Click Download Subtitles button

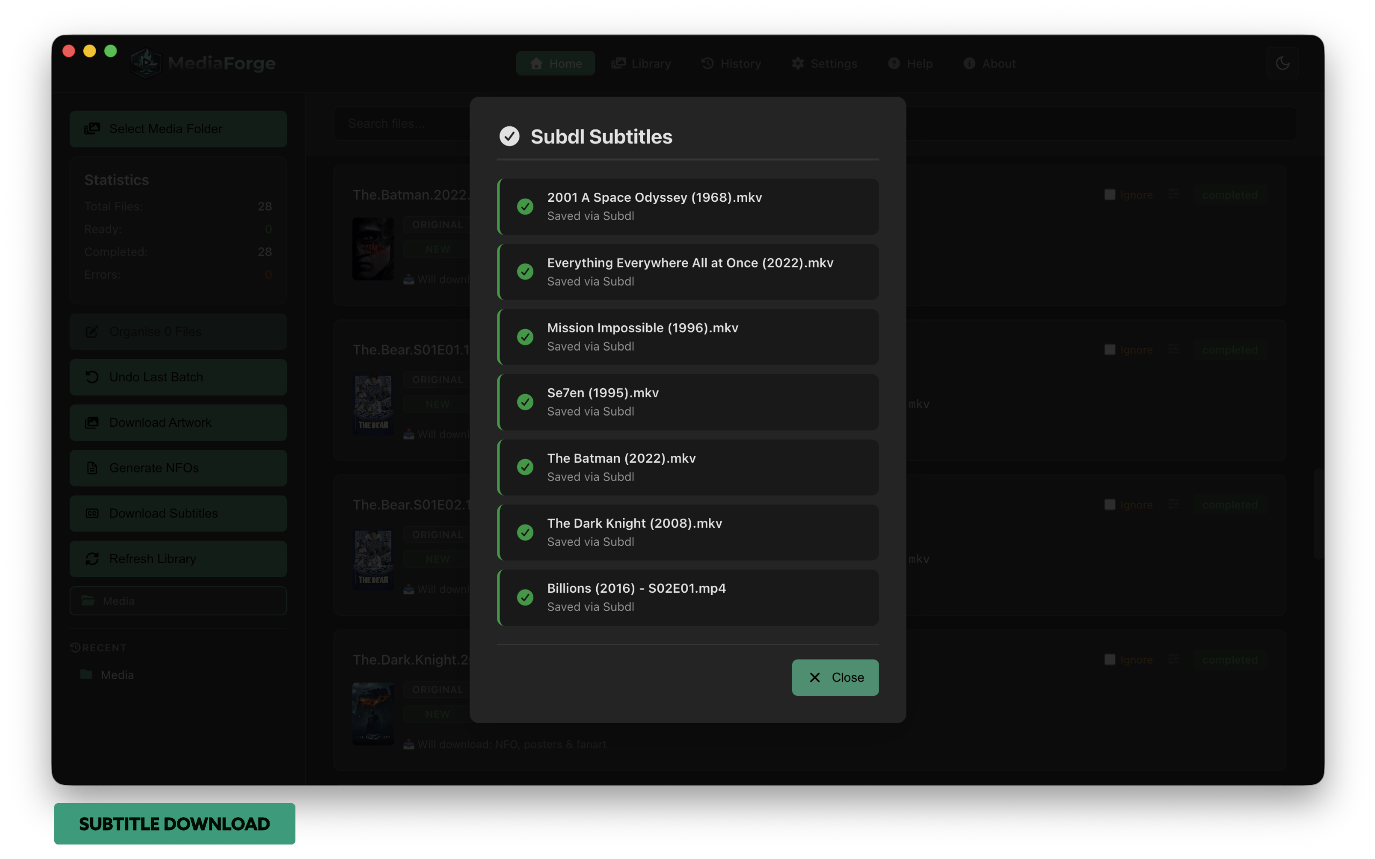(178, 513)
